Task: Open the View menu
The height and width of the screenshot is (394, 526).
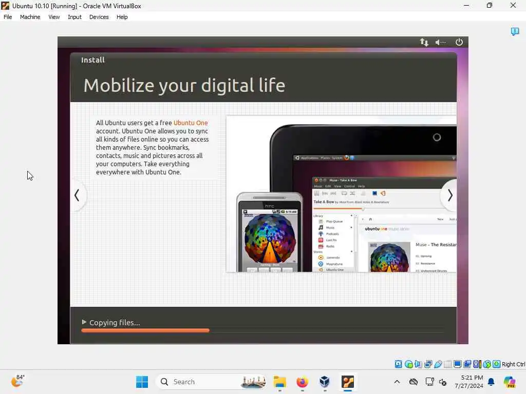Action: pyautogui.click(x=54, y=17)
